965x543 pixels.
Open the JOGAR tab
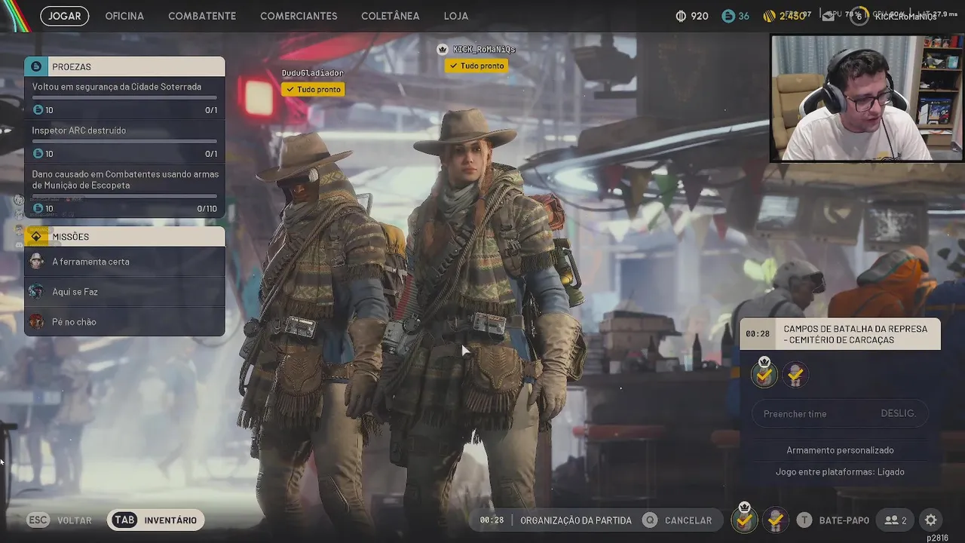click(x=65, y=16)
